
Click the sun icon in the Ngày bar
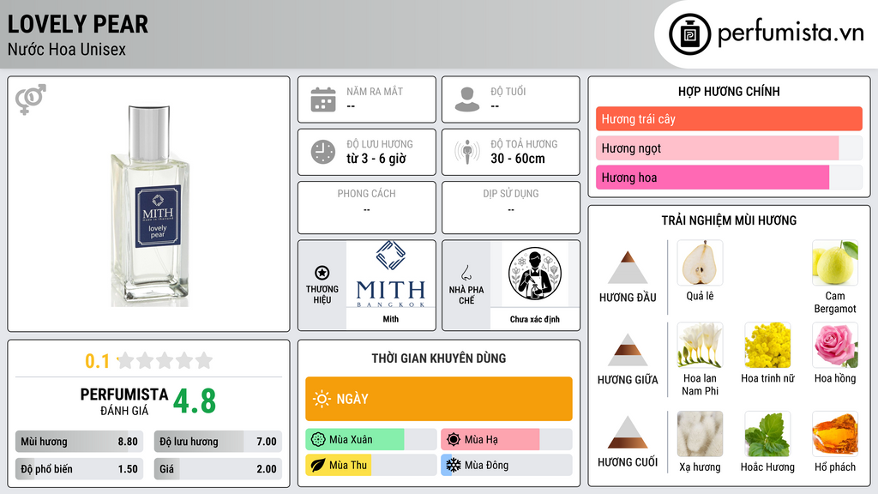click(x=322, y=399)
